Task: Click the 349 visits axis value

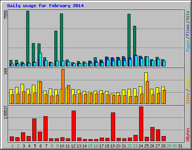Action: [x=6, y=72]
